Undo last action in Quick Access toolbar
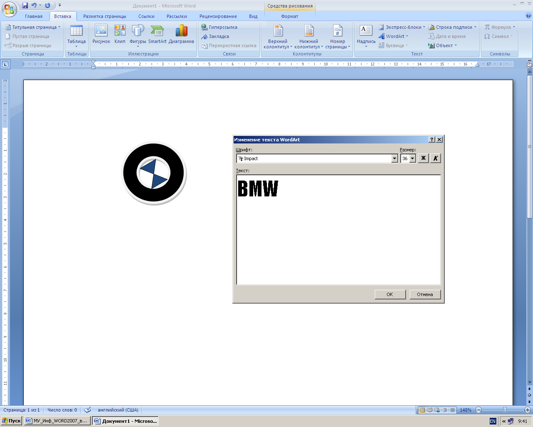The height and width of the screenshot is (427, 533). [x=34, y=5]
